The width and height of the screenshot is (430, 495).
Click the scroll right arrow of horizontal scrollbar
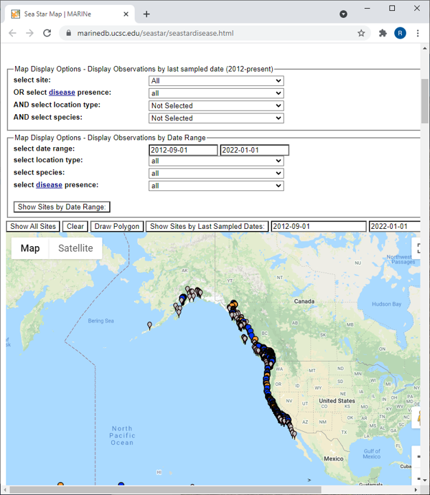tap(416, 489)
